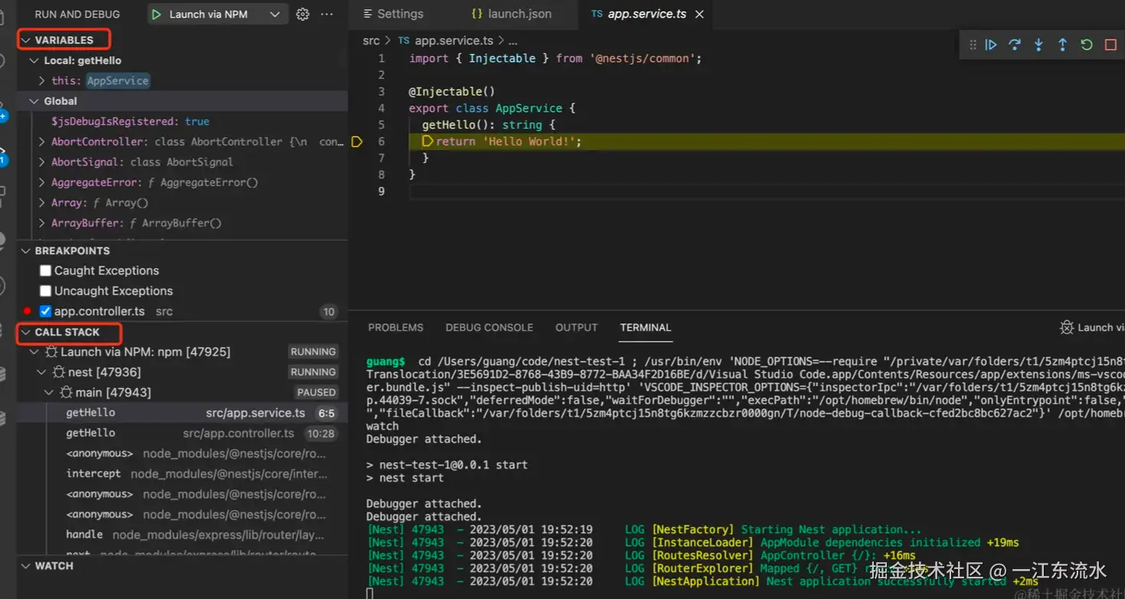Enable the Uncaught Exceptions checkbox
The height and width of the screenshot is (599, 1125).
(x=46, y=291)
